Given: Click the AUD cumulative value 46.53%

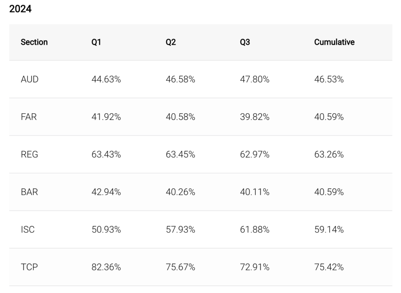Looking at the screenshot, I should 329,80.
